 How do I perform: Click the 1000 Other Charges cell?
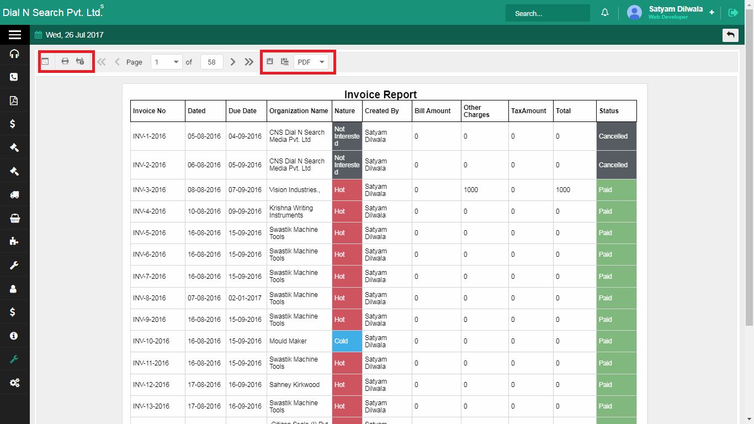(x=485, y=190)
